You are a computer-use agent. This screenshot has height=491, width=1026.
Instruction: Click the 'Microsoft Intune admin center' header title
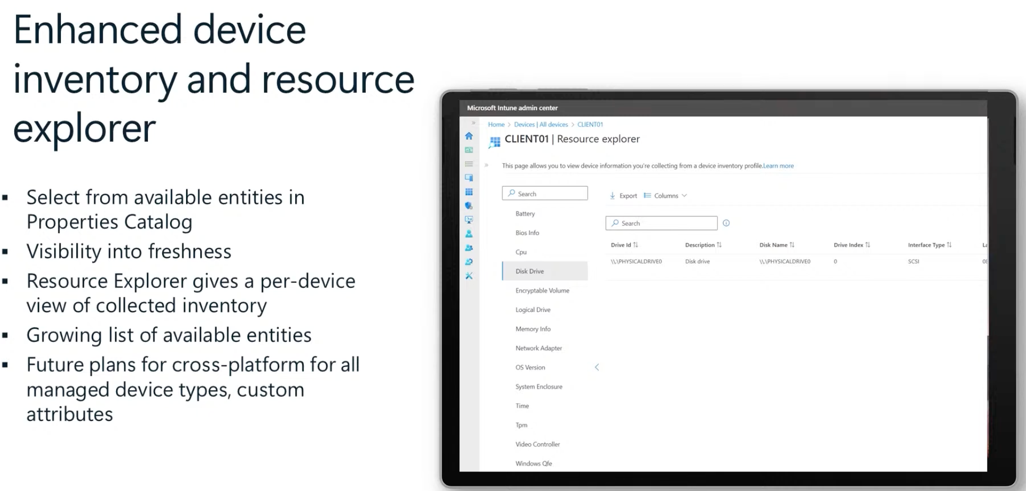point(512,108)
